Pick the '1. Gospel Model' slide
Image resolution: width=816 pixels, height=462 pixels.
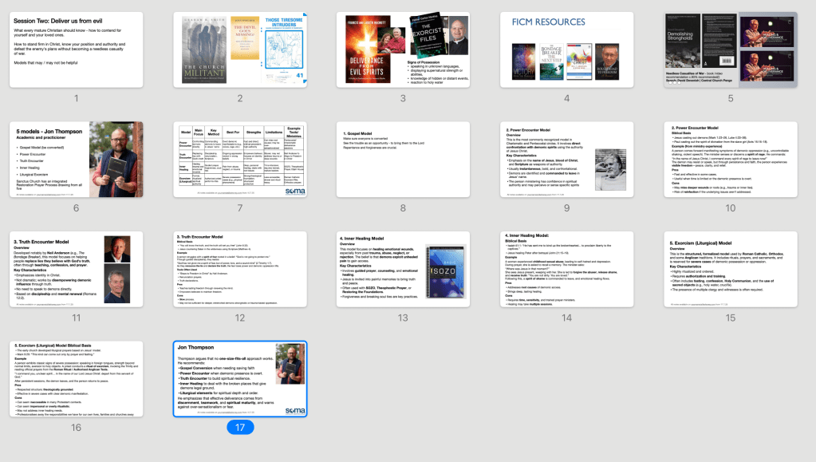pyautogui.click(x=403, y=159)
